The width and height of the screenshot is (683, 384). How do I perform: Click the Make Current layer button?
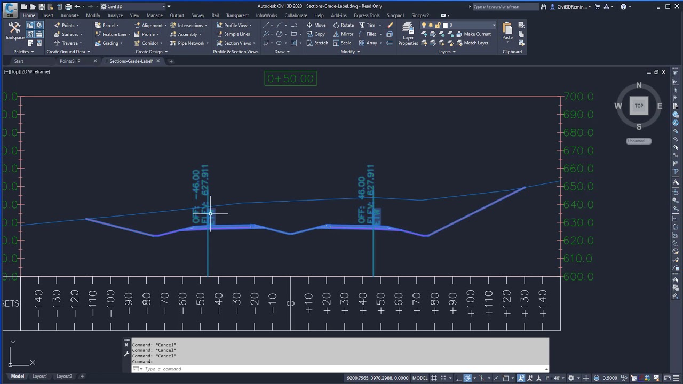pyautogui.click(x=473, y=34)
